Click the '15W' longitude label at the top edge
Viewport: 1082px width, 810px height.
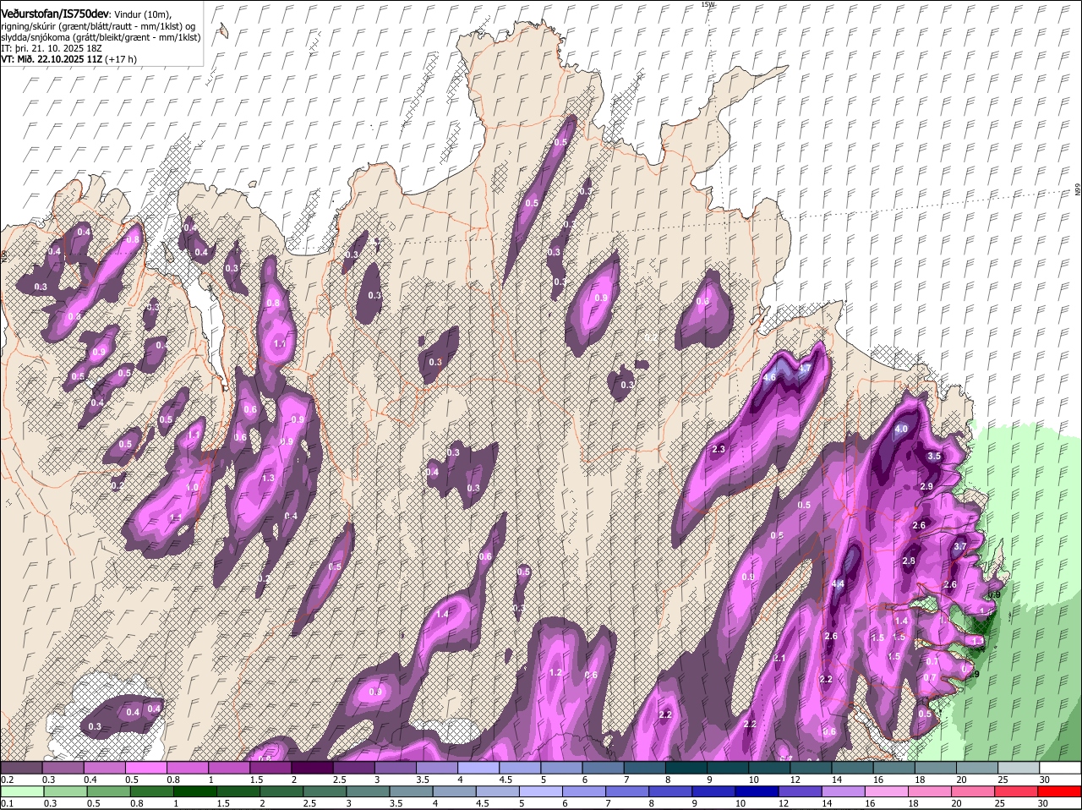708,4
